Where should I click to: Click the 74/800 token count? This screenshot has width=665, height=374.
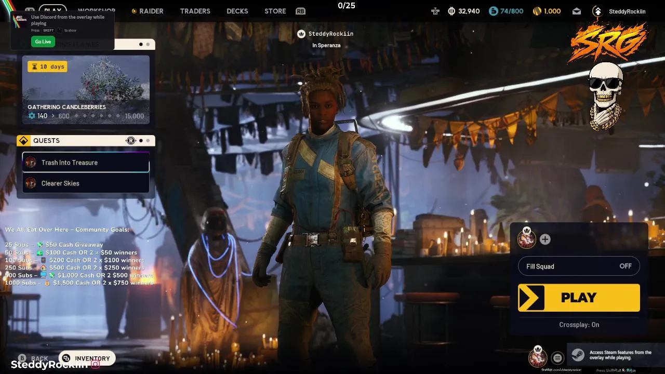click(512, 11)
